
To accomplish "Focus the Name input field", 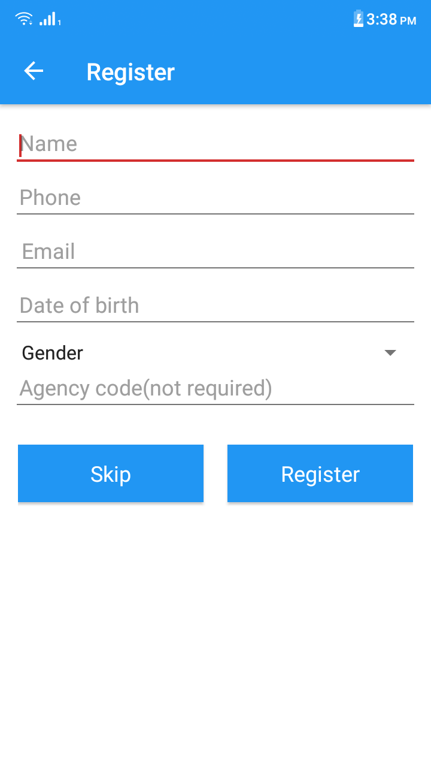I will [215, 144].
